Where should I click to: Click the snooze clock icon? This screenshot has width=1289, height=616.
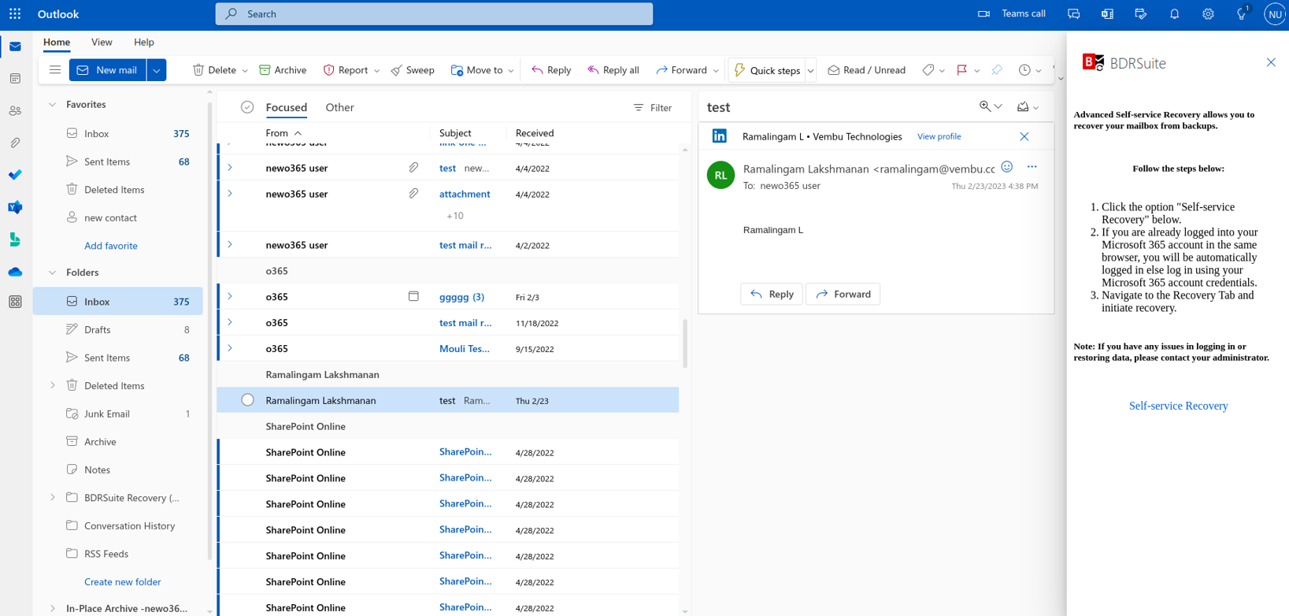(x=1024, y=70)
